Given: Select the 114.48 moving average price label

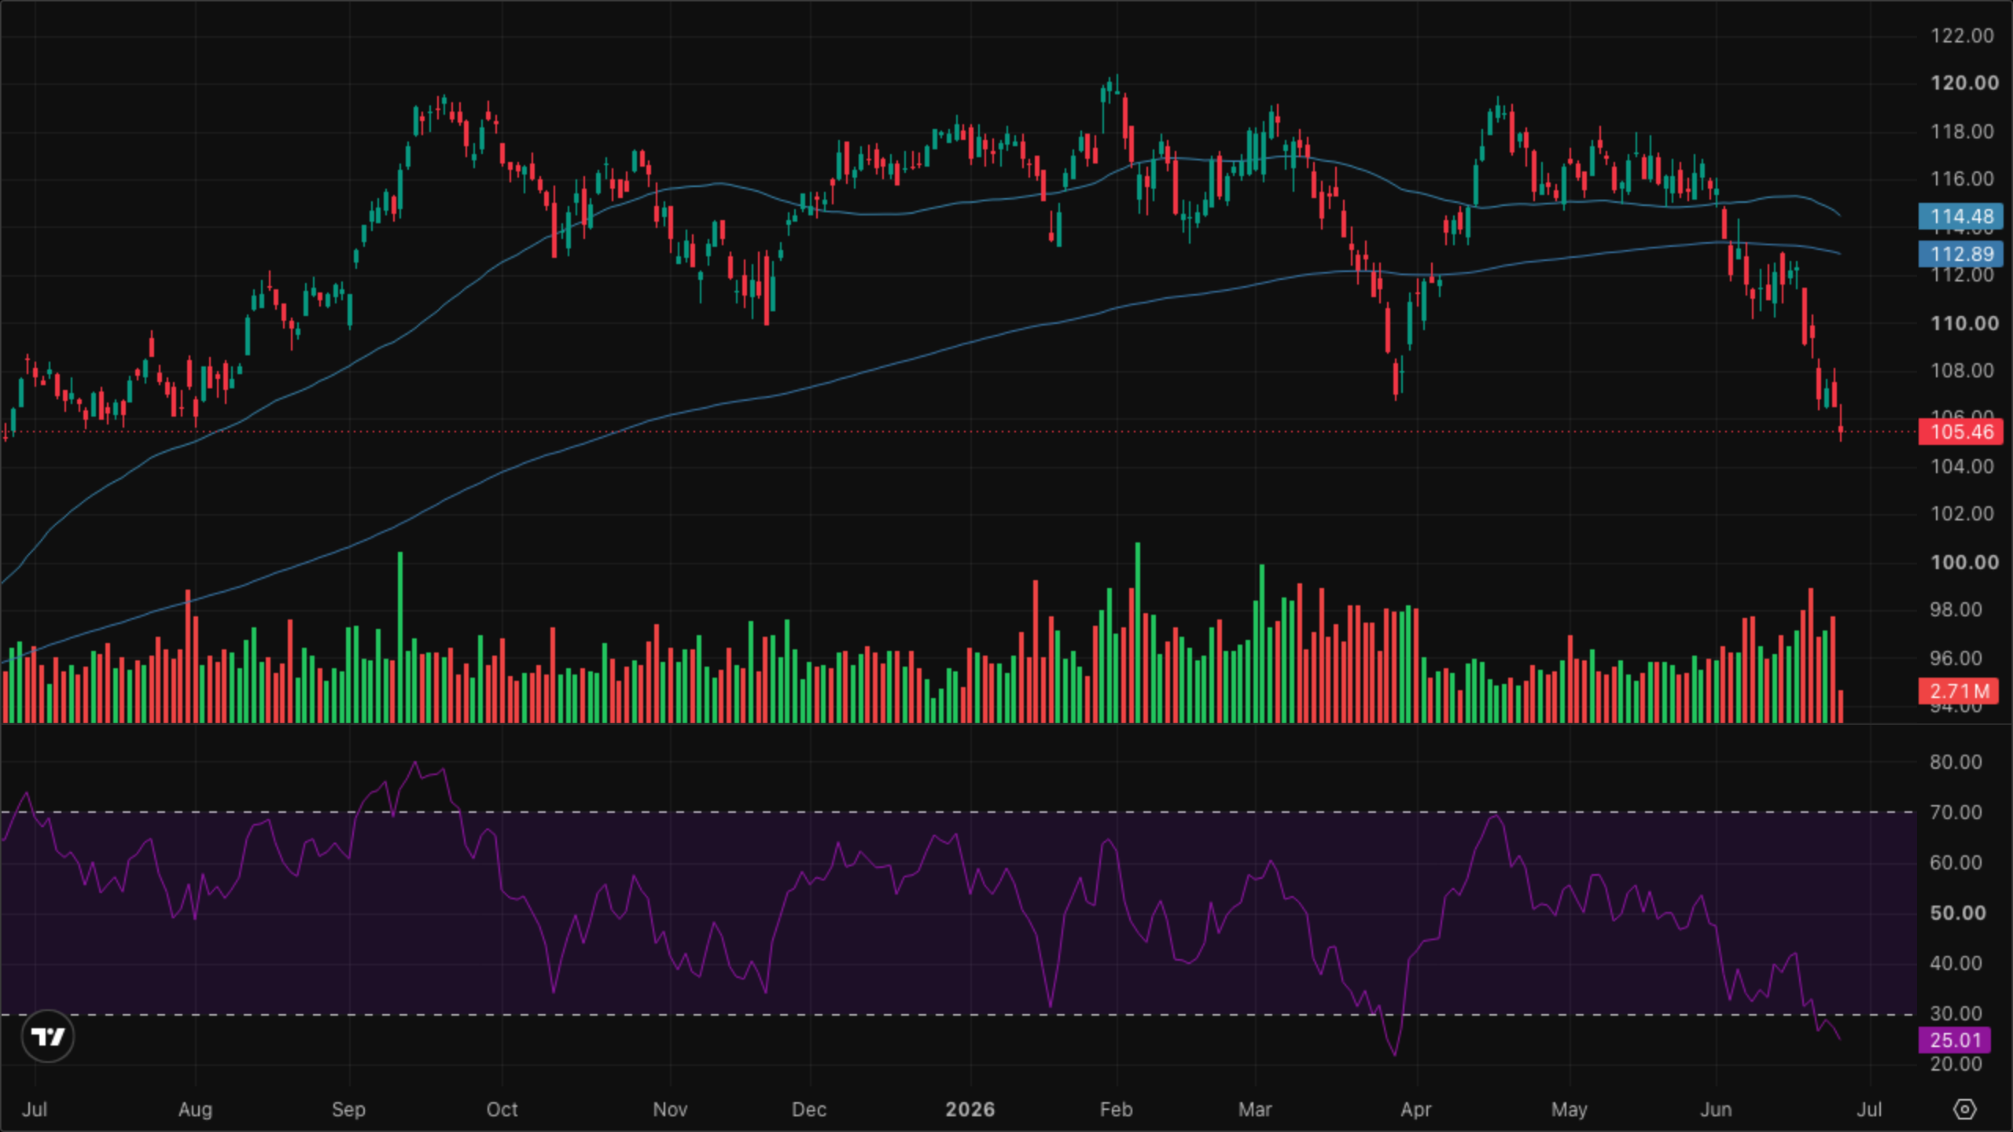Looking at the screenshot, I should tap(1961, 216).
